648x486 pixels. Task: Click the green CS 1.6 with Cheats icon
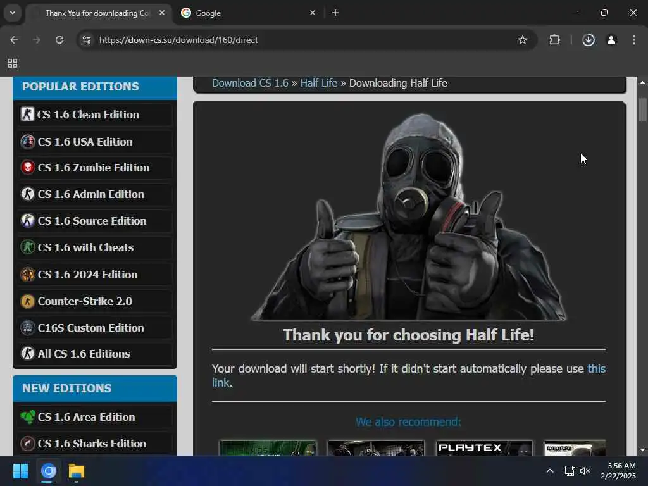(28, 247)
